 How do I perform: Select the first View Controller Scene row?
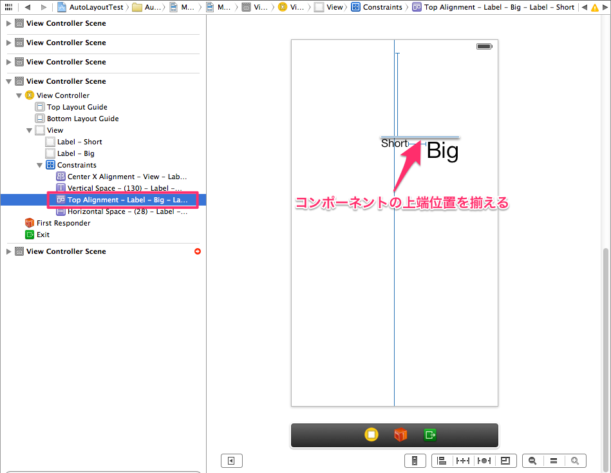(x=103, y=23)
